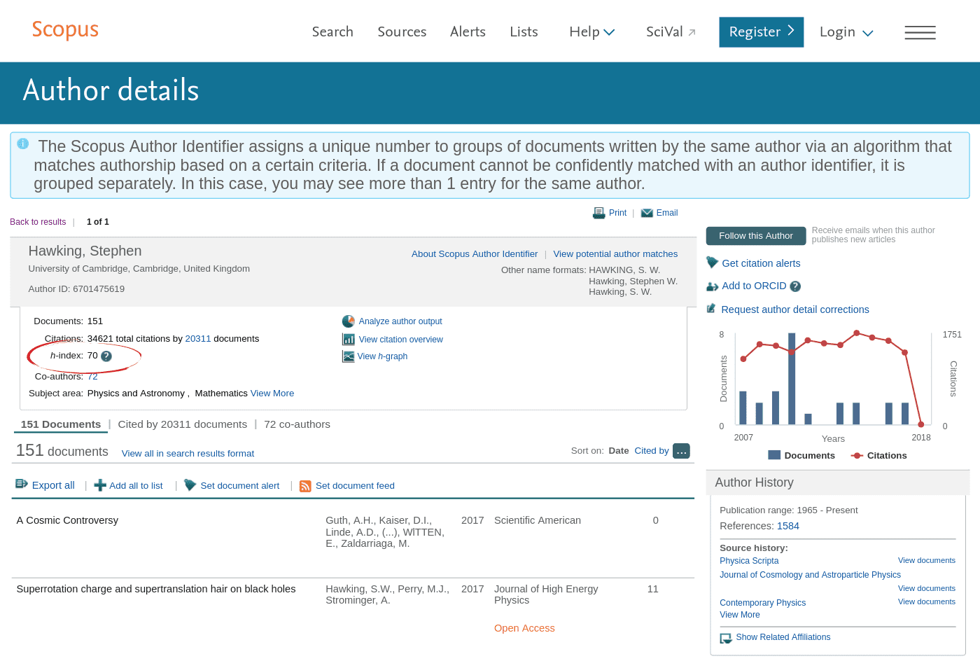Viewport: 980px width, 661px height.
Task: Switch to the 72 co-authors tab
Action: click(x=297, y=424)
